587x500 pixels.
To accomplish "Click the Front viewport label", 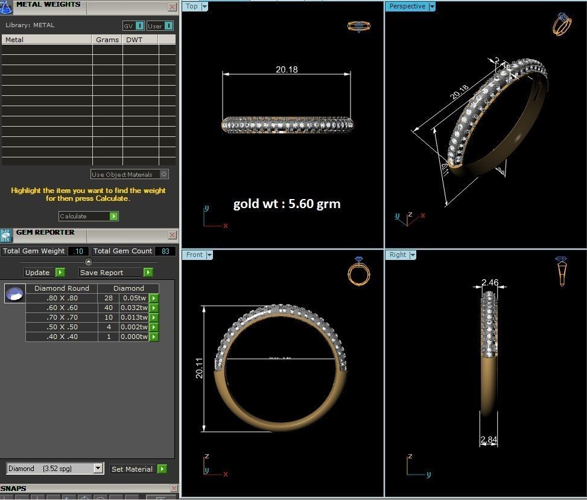I will click(194, 255).
